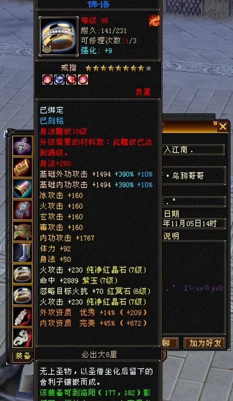Select the jade charm with red tassel
This screenshot has width=233, height=401.
pos(22,316)
